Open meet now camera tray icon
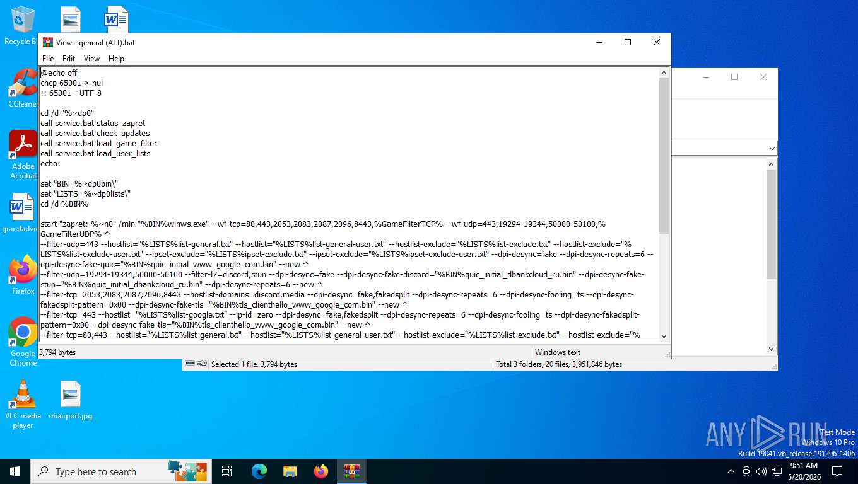 pyautogui.click(x=746, y=471)
